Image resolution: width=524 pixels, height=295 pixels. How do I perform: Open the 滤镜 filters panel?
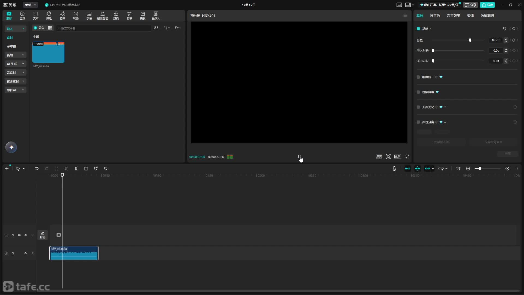click(116, 16)
